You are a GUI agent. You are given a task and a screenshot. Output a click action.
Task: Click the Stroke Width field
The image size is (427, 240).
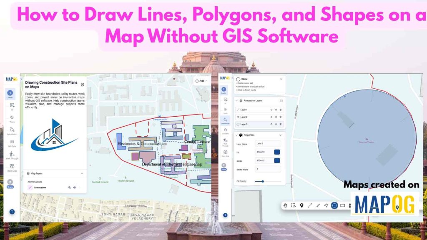268,169
